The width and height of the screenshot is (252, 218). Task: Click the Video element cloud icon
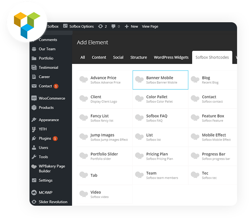coord(84,194)
